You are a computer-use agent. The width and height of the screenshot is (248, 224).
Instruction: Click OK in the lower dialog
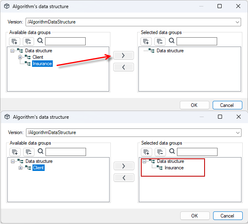[x=195, y=216]
